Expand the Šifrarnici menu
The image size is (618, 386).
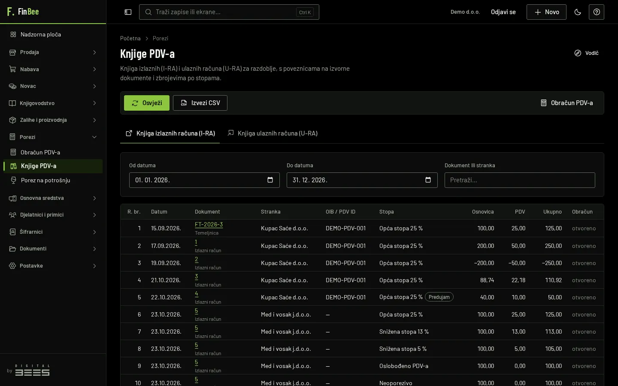pos(53,232)
